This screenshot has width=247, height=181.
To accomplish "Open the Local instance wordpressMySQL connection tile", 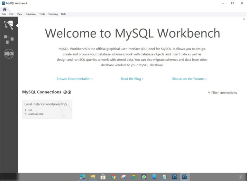I will [x=47, y=109].
